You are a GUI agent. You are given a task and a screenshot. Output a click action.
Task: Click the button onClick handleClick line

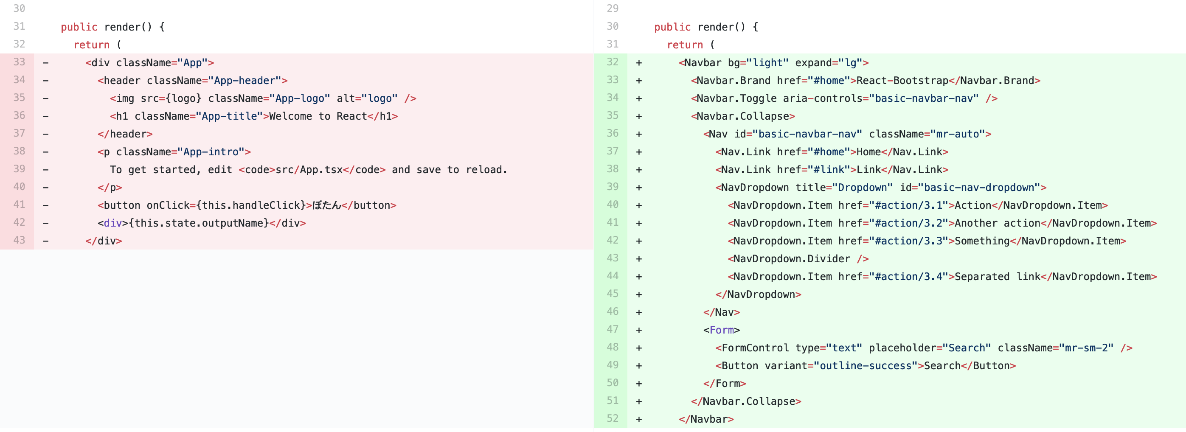coord(247,206)
